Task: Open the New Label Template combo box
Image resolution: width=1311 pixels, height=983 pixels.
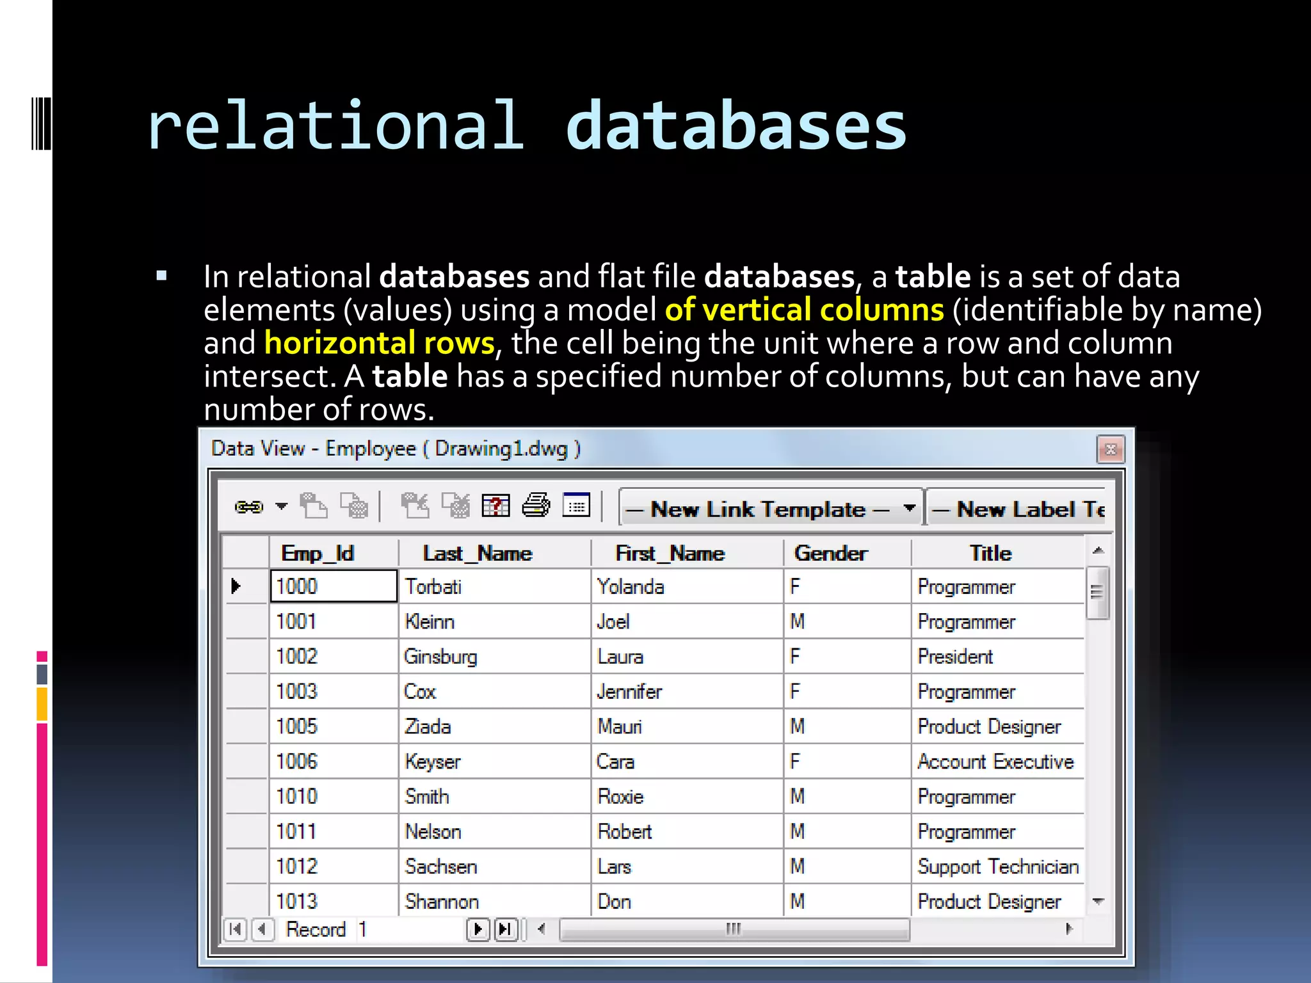Action: tap(1018, 509)
